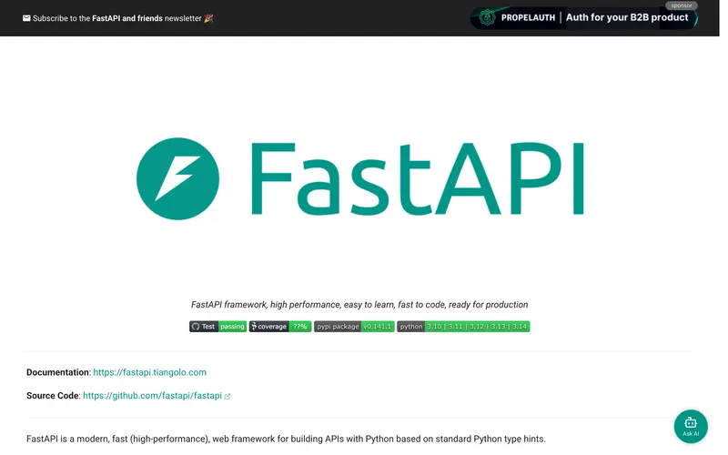Viewport: 728px width, 455px height.
Task: Click the 'FastAPI is a modern, fast' paragraph
Action: click(x=286, y=439)
